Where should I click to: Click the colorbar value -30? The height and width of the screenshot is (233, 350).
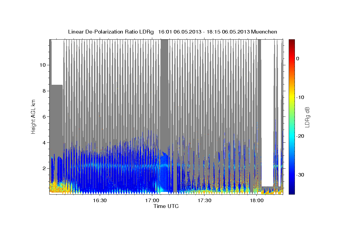click(x=300, y=175)
